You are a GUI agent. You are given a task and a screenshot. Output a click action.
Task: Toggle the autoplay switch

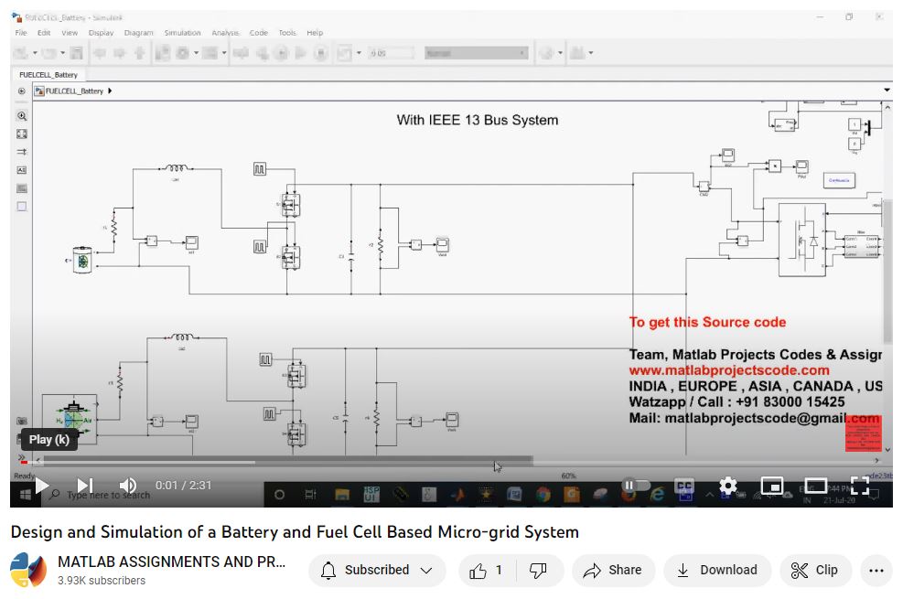636,486
